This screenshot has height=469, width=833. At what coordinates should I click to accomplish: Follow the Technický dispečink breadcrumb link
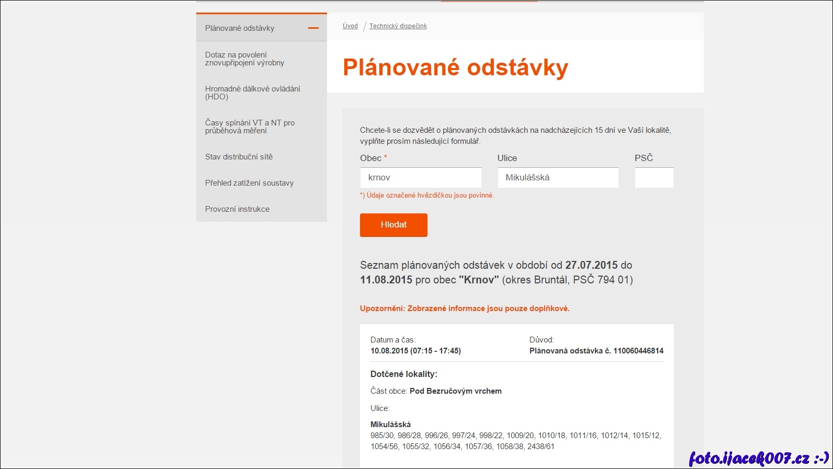coord(398,26)
